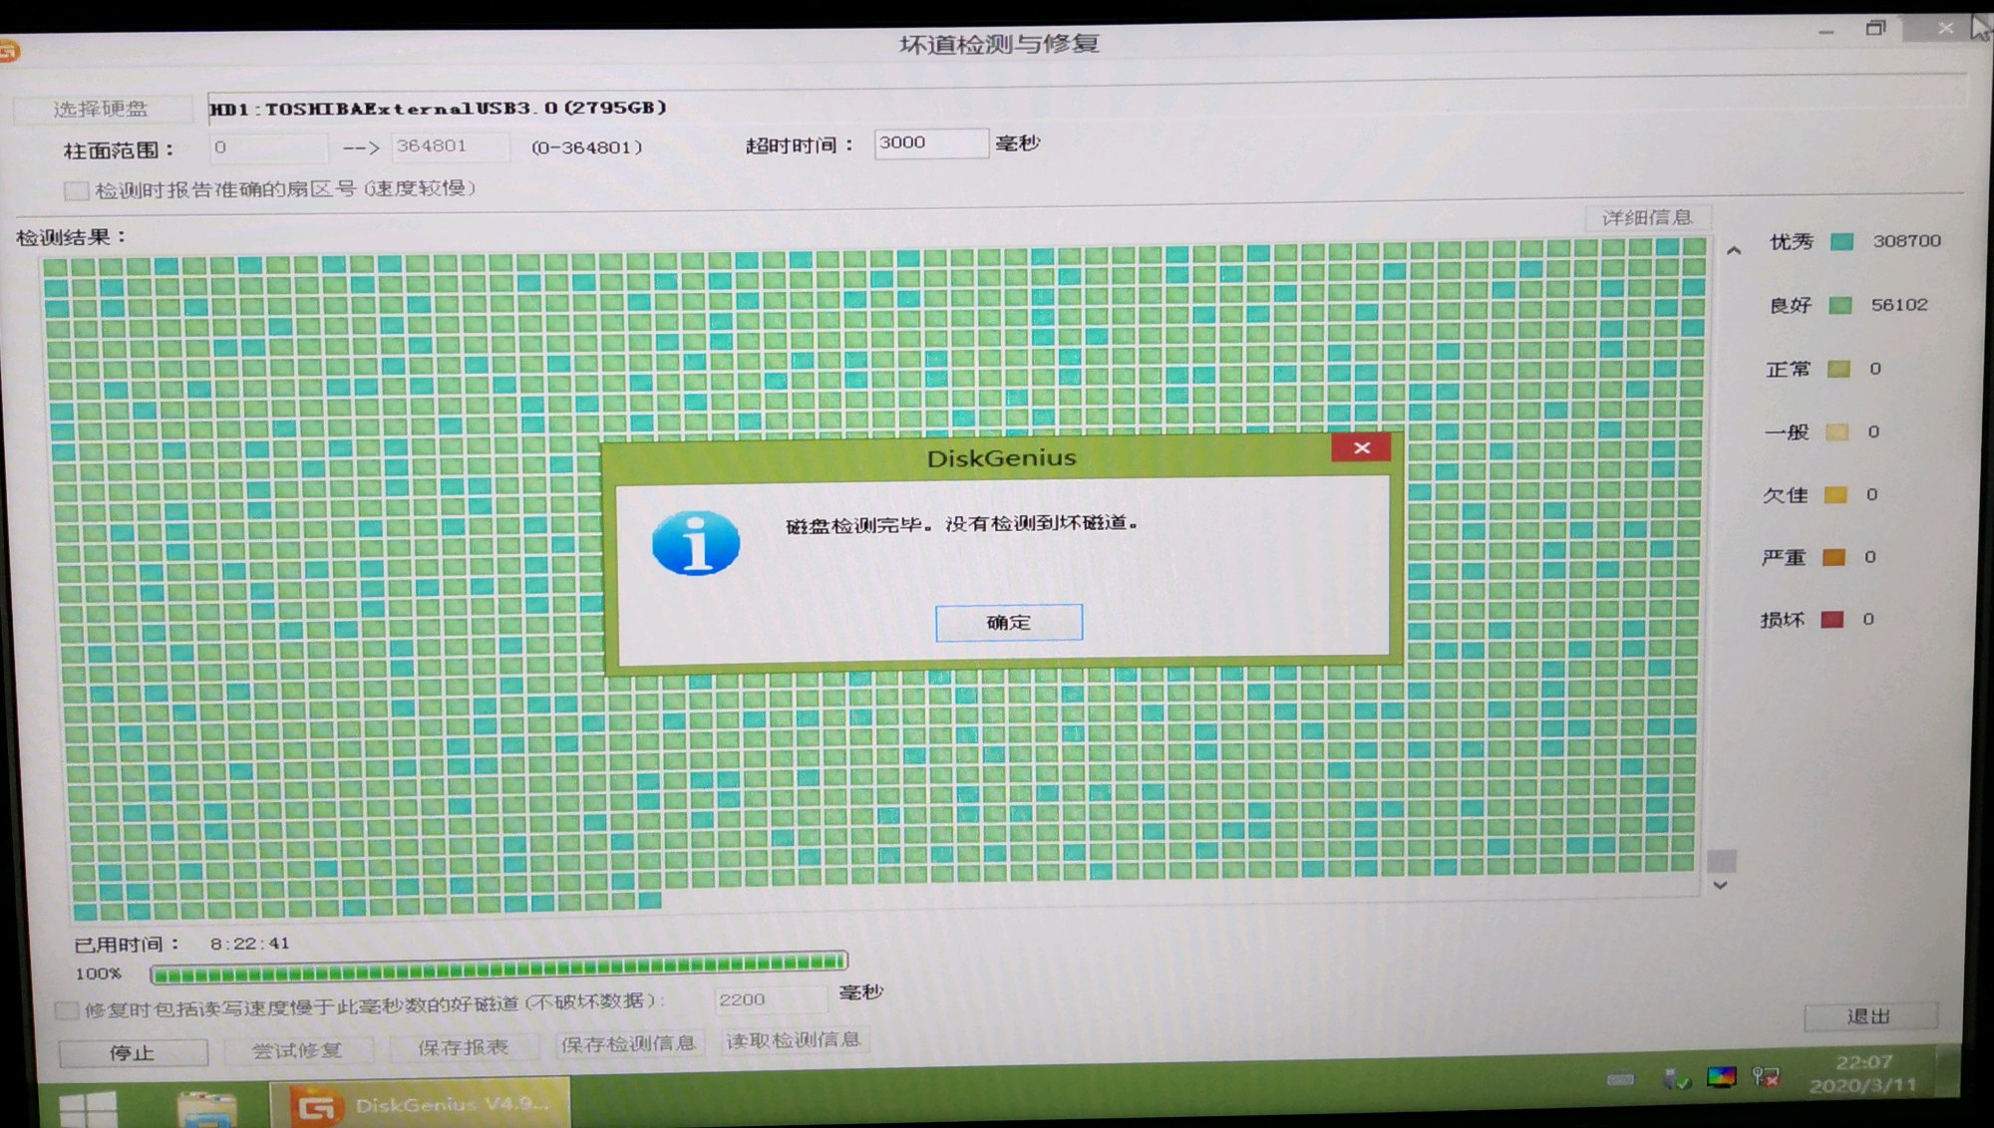Click the 选择硬盘 button
The image size is (1994, 1128).
(101, 109)
